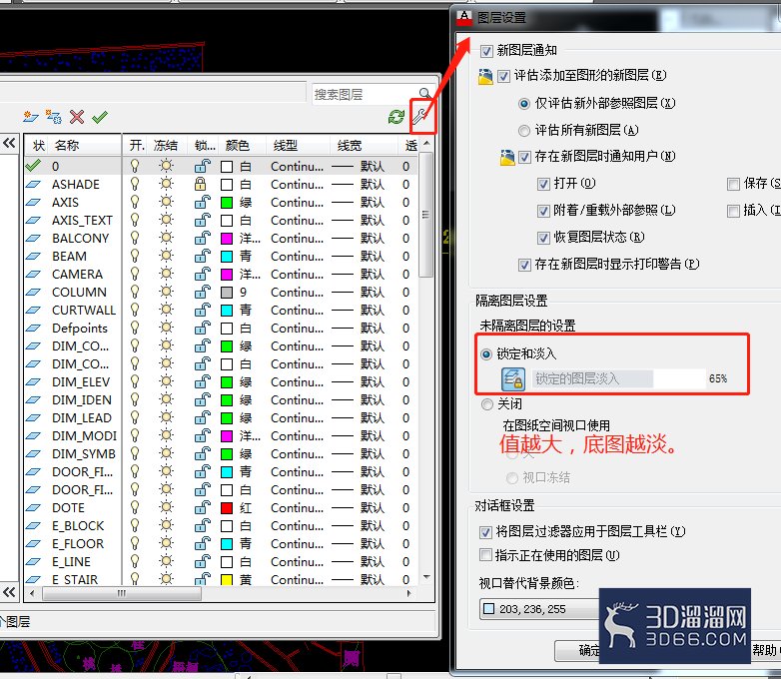The height and width of the screenshot is (679, 781).
Task: Click the layer list horizontal scrollbar thumb
Action: (122, 593)
